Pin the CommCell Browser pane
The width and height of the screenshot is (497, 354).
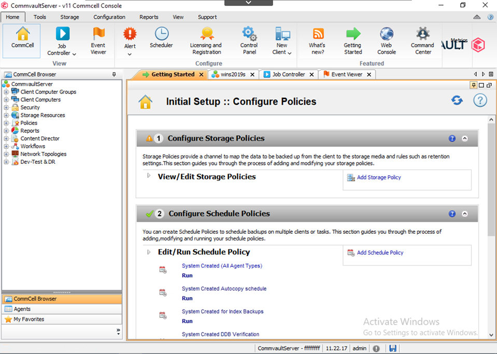click(114, 75)
